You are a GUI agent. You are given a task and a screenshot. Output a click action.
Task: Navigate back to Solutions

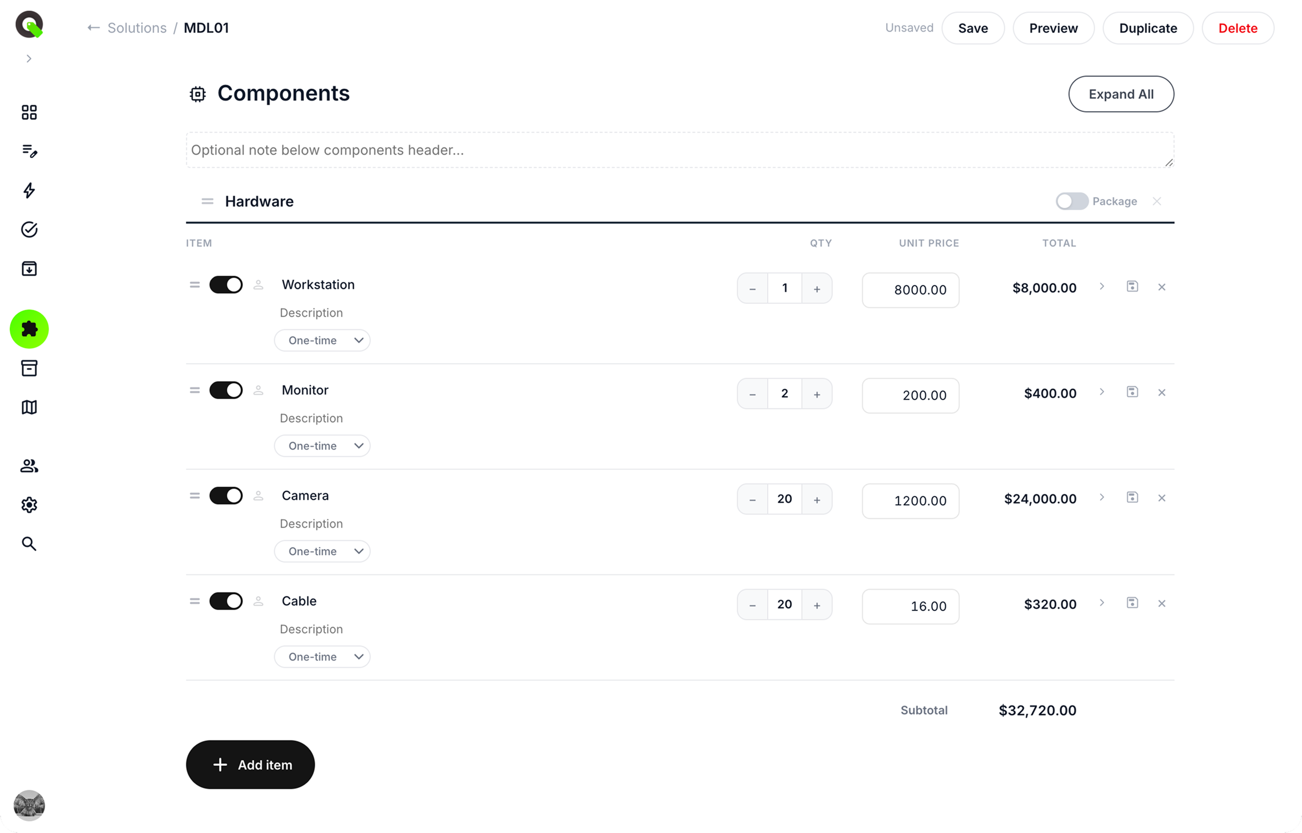tap(136, 27)
